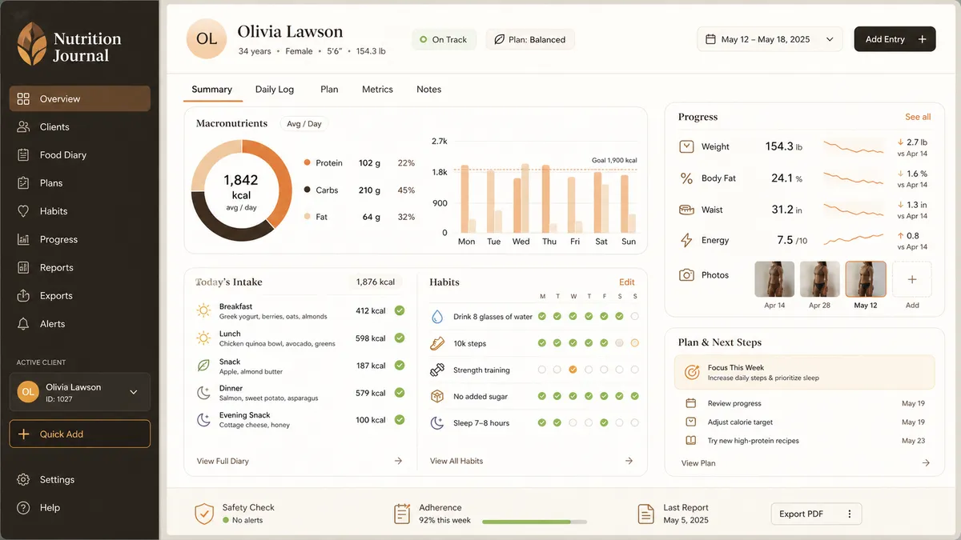Click the Exports upload icon
The width and height of the screenshot is (961, 540).
click(23, 296)
